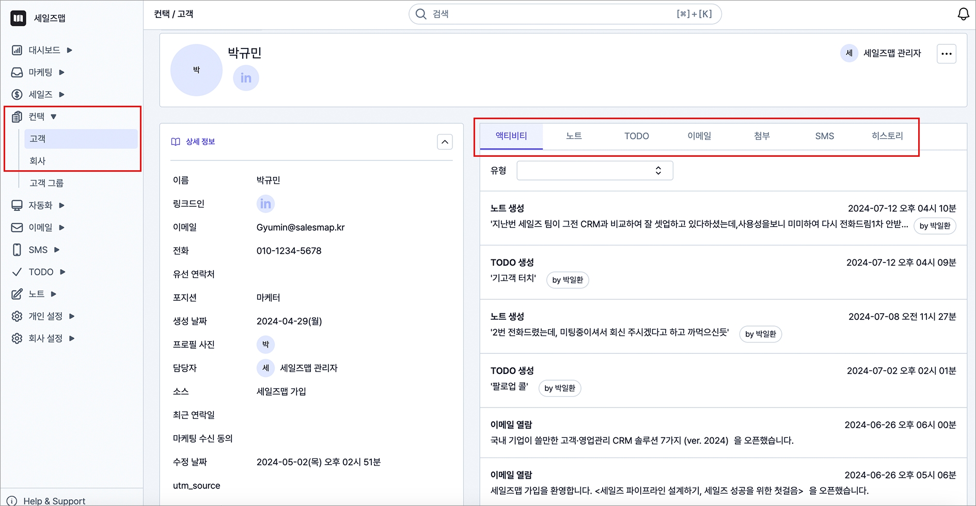Click the SMS phone icon in sidebar

click(17, 250)
